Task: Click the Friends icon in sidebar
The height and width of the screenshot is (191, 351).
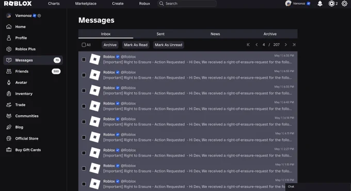Action: [x=9, y=71]
